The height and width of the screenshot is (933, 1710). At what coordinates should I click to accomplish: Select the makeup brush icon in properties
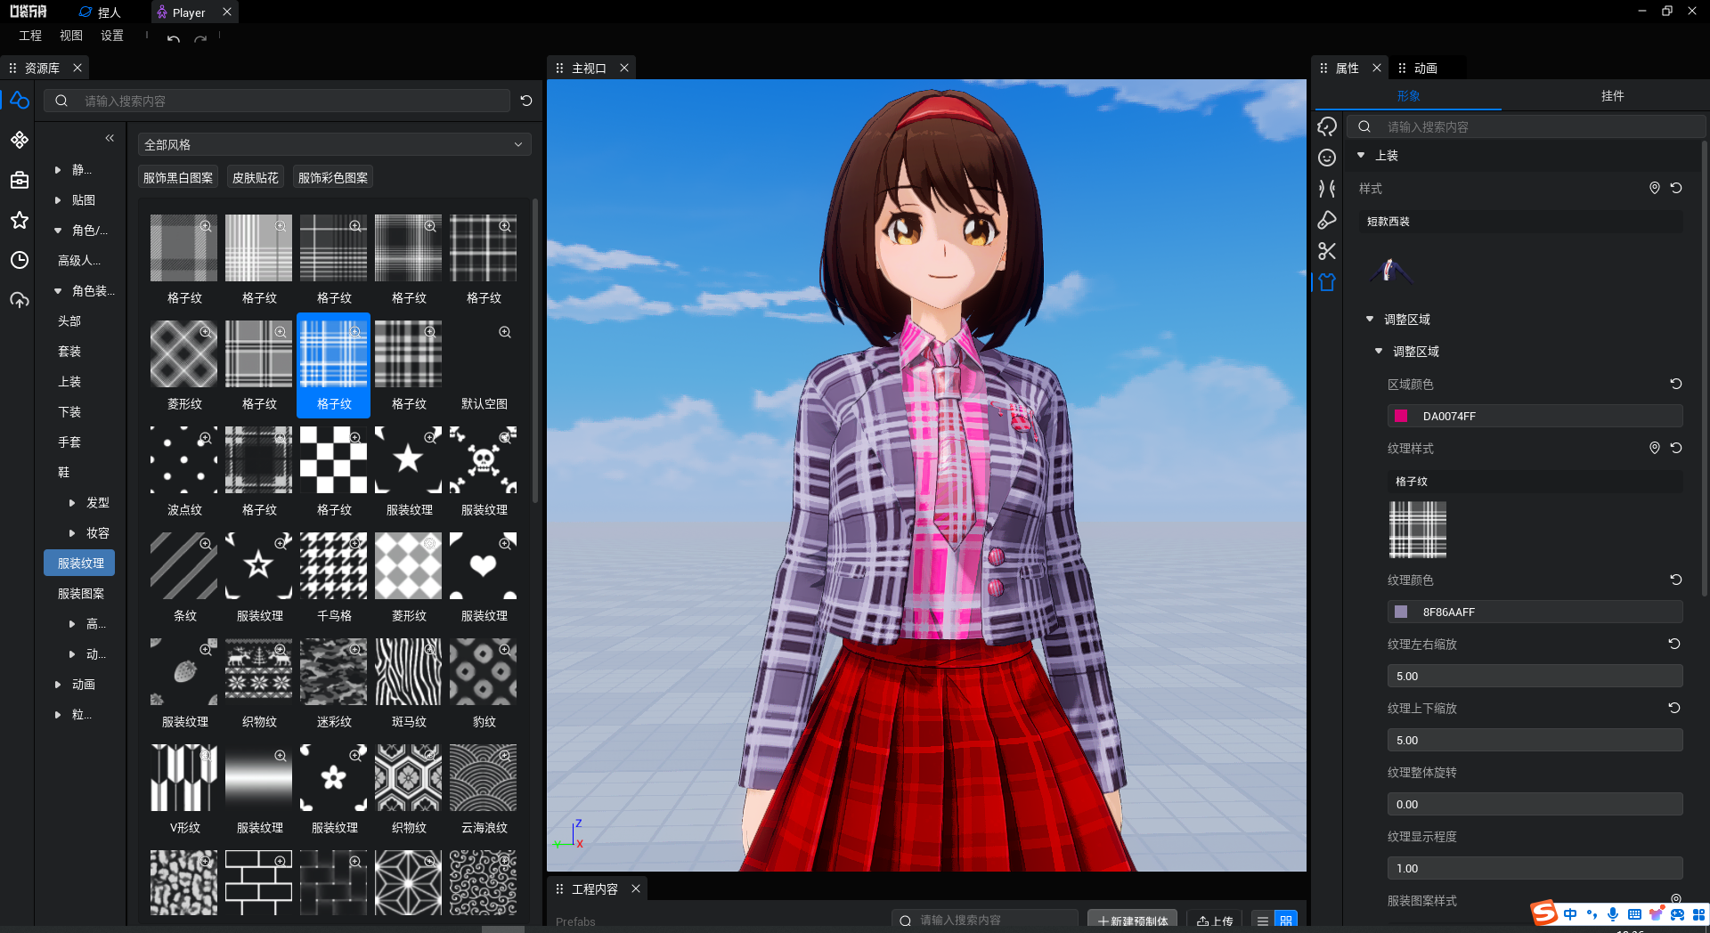pyautogui.click(x=1327, y=220)
